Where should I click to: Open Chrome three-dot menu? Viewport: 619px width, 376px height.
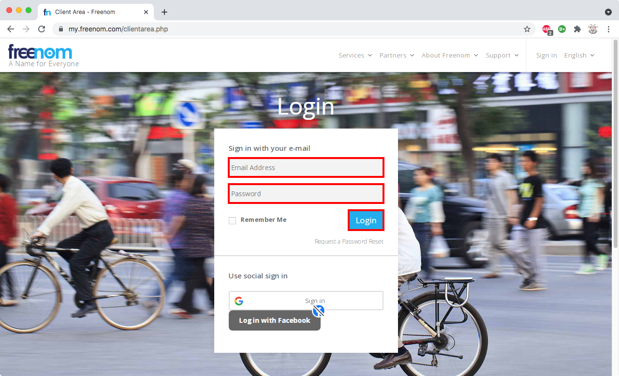pyautogui.click(x=608, y=29)
